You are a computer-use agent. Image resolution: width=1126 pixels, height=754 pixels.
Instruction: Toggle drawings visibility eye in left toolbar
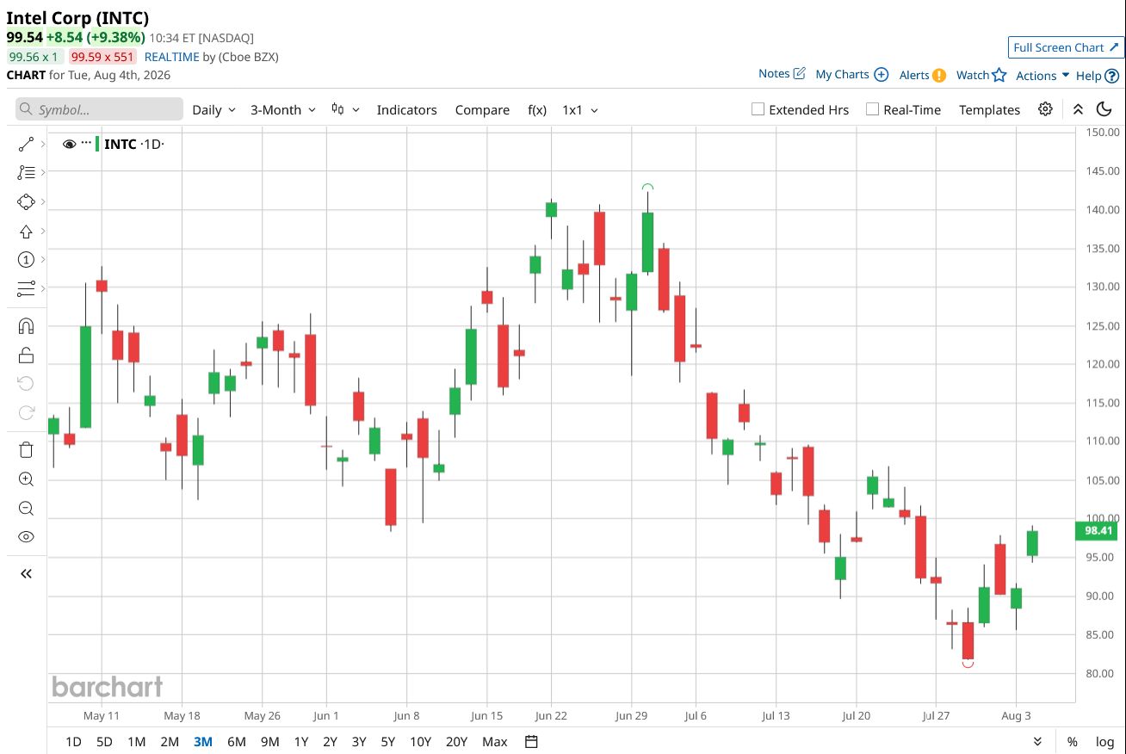coord(26,537)
